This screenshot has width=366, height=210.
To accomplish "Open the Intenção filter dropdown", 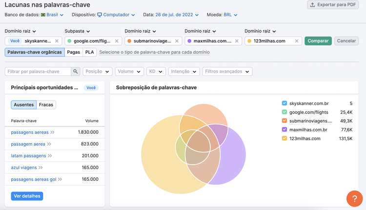I will (184, 71).
